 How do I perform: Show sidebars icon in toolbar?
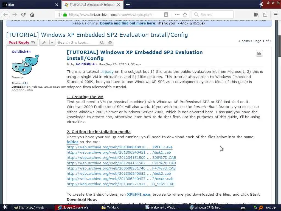(265, 15)
